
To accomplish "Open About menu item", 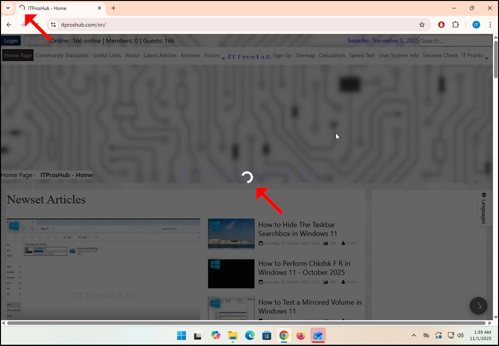I will coord(132,55).
